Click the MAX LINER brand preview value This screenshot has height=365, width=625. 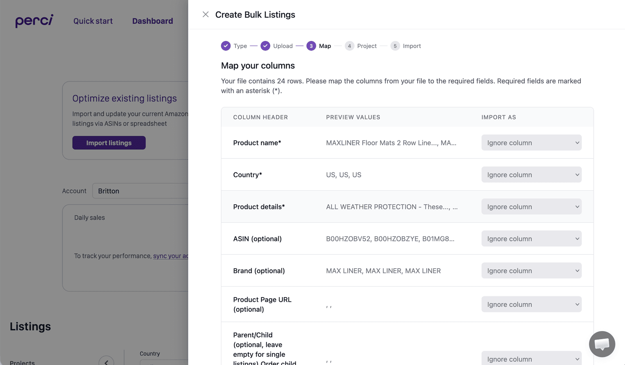(383, 271)
